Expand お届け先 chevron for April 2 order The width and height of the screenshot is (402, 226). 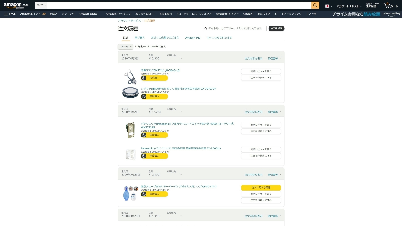point(181,112)
